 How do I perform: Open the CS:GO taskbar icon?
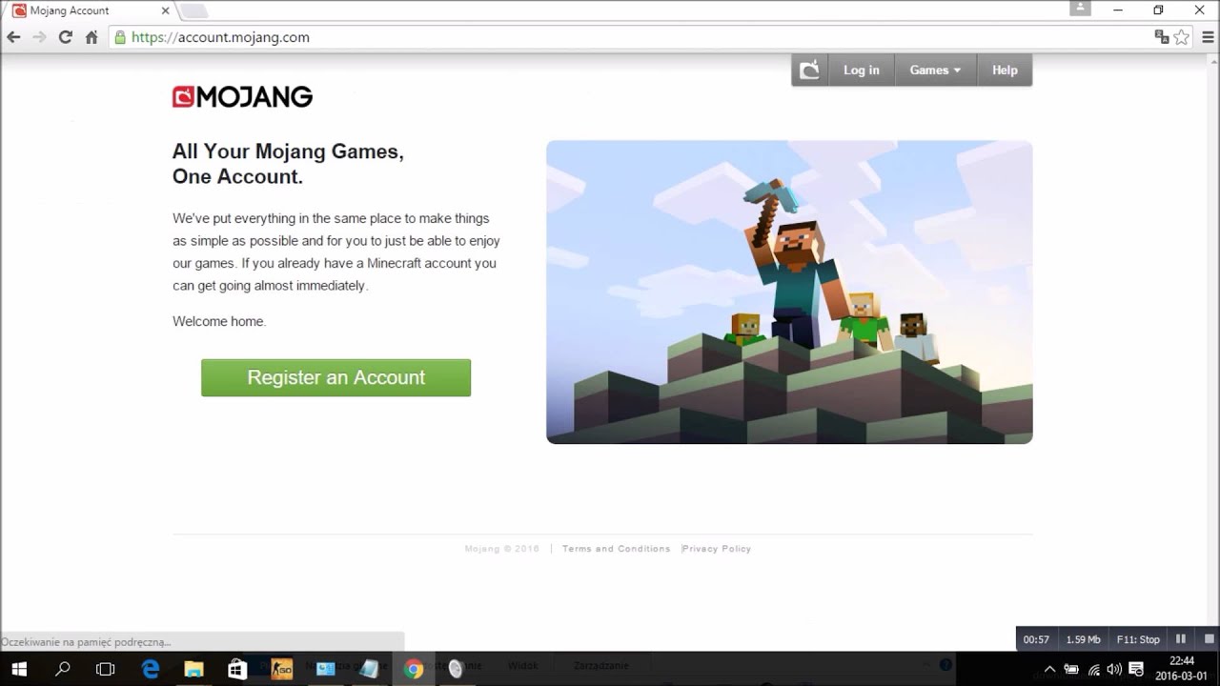(281, 669)
